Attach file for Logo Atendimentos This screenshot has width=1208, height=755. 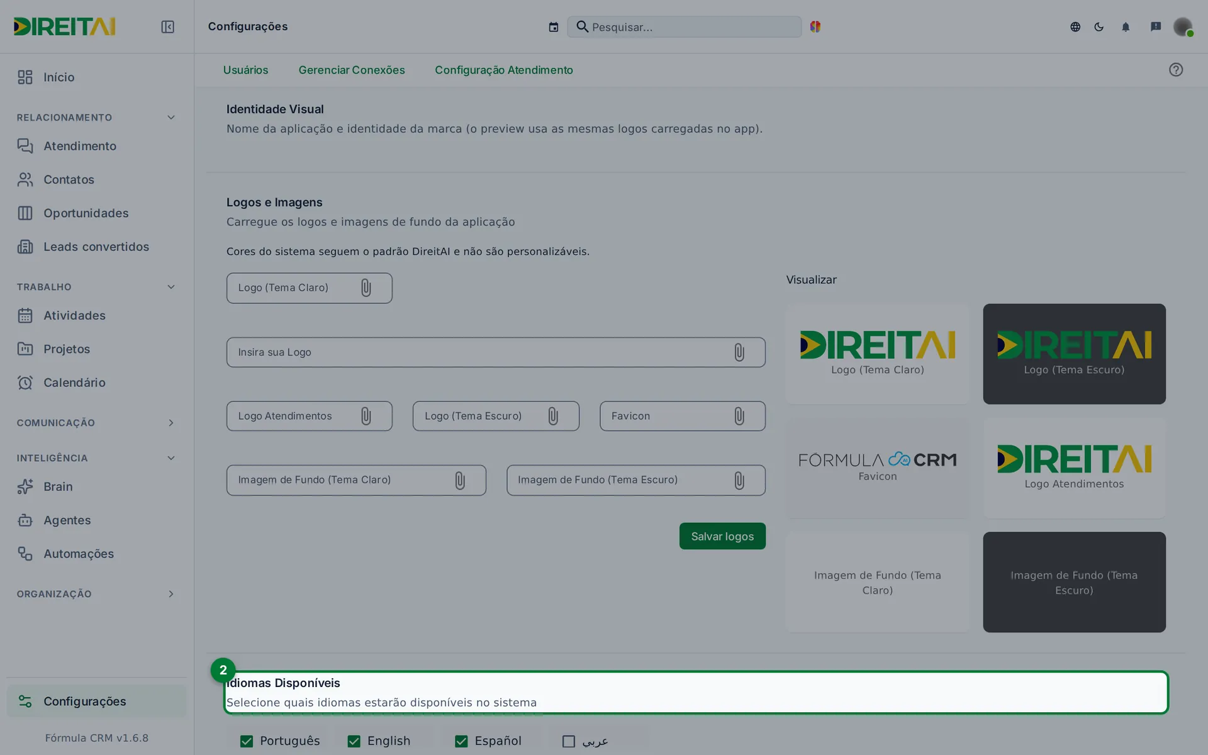click(x=366, y=416)
